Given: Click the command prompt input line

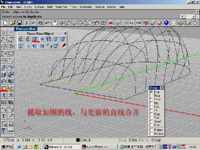Looking at the screenshot, I should pos(91,17).
